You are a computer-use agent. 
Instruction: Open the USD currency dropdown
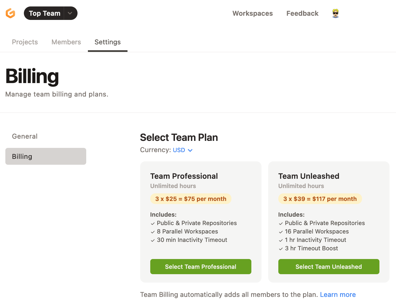[x=183, y=150]
